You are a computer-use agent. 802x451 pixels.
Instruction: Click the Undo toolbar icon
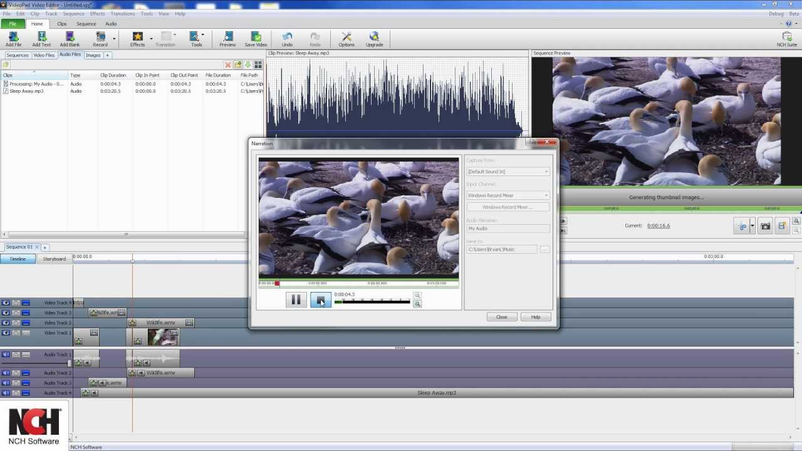click(x=287, y=39)
